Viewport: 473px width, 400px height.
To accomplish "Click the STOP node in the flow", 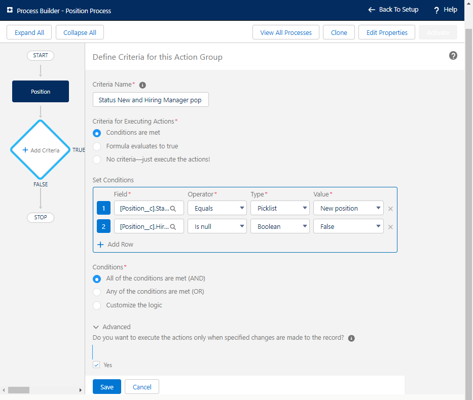I will pos(41,218).
